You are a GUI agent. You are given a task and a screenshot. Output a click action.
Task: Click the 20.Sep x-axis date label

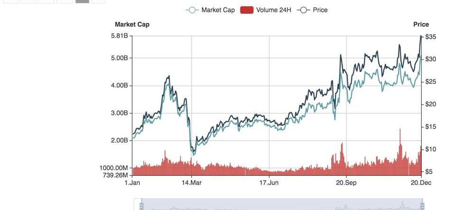click(x=346, y=182)
